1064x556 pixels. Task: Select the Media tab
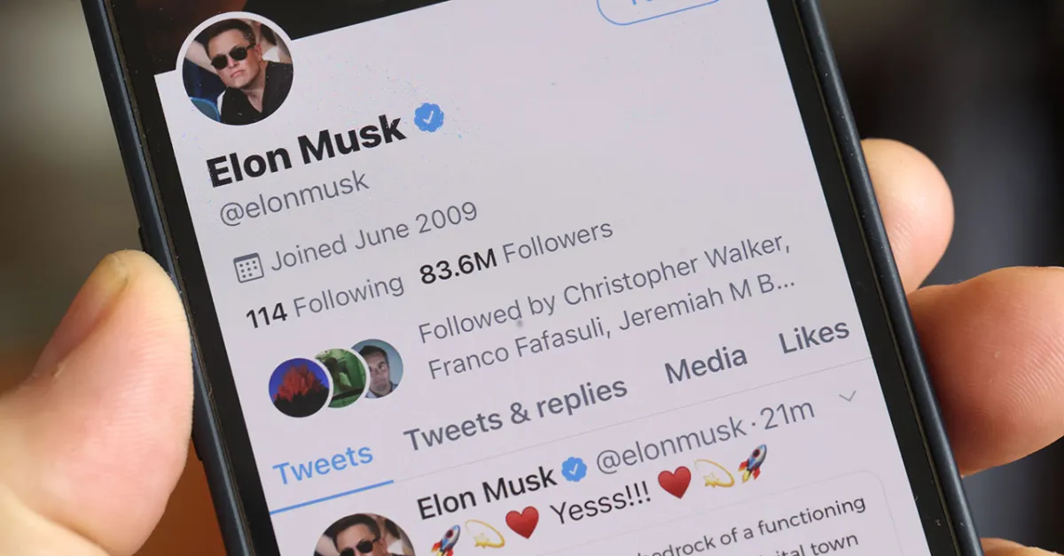click(x=706, y=363)
